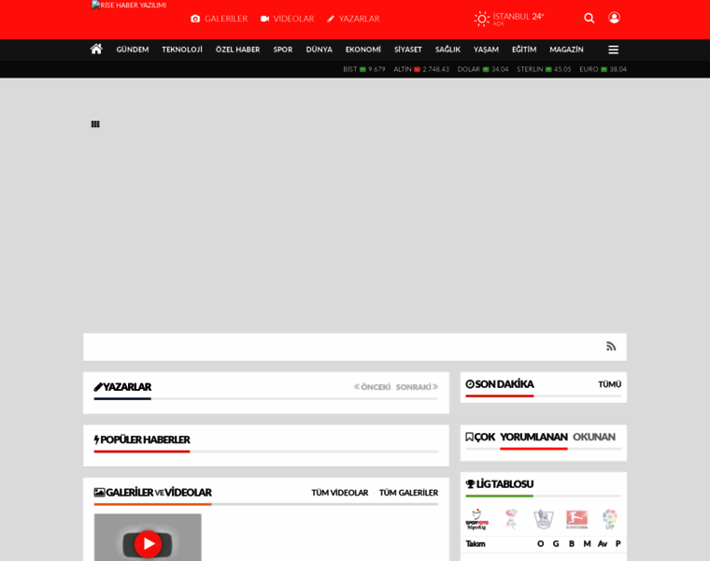Open the Siyaset category
710x561 pixels.
(x=408, y=50)
